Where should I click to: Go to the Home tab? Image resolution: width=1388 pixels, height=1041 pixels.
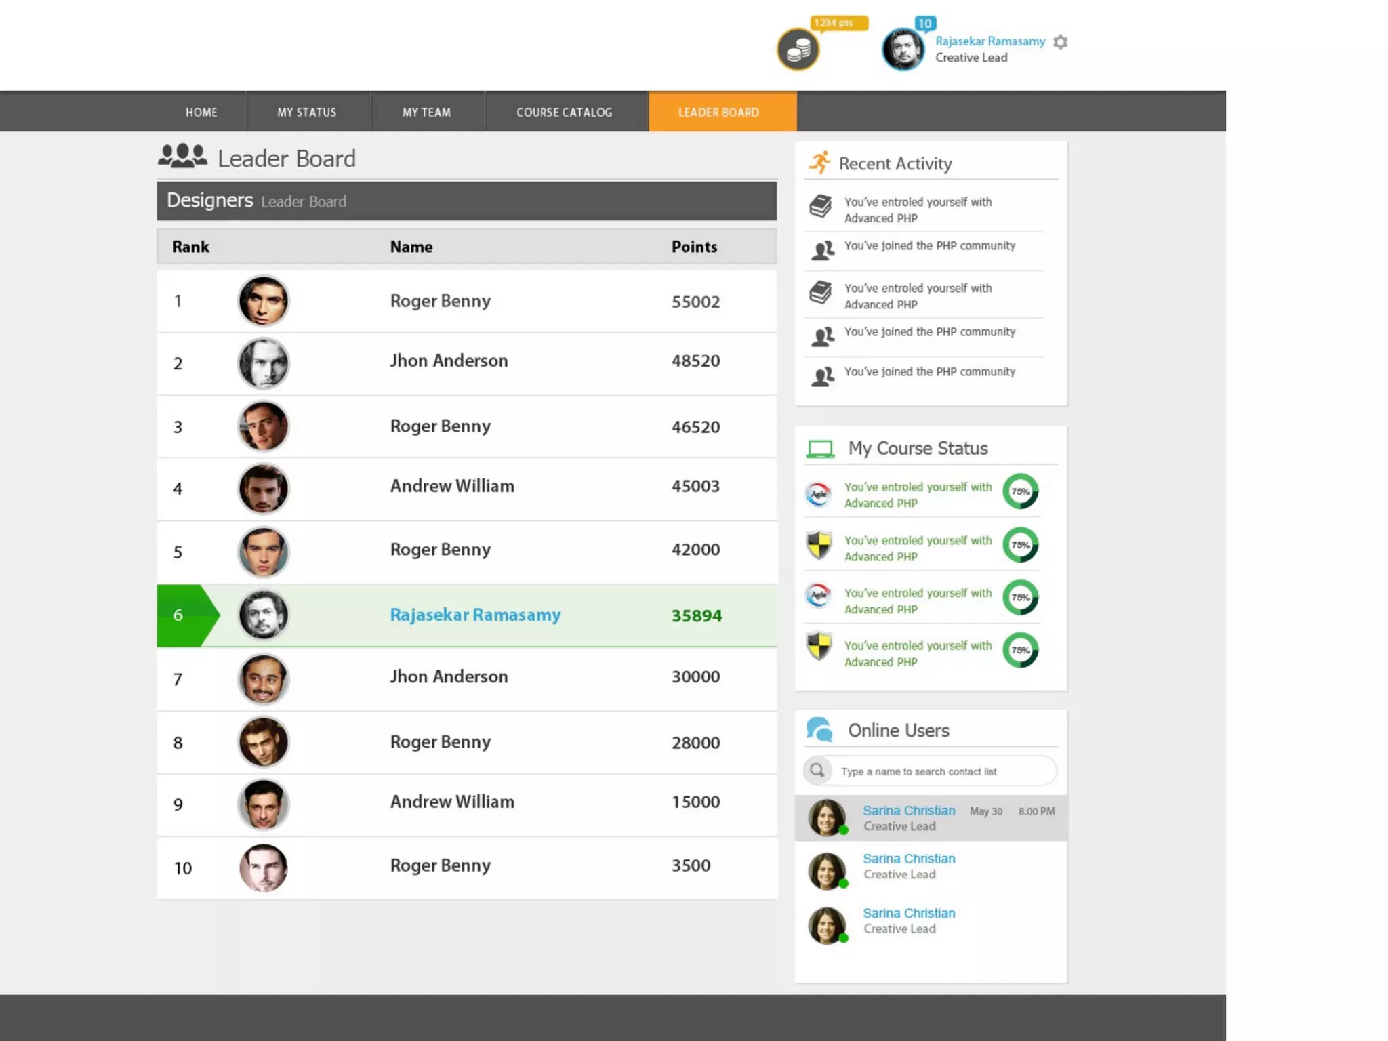[x=201, y=112]
